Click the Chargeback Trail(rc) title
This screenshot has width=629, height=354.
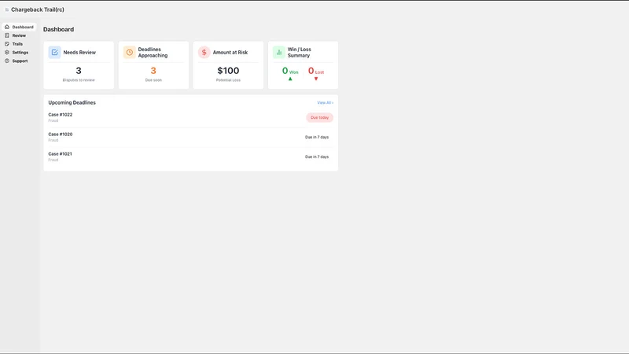pos(38,9)
